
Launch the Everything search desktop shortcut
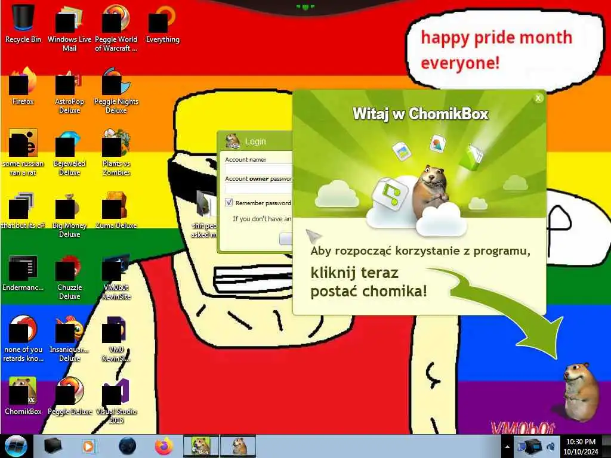162,23
